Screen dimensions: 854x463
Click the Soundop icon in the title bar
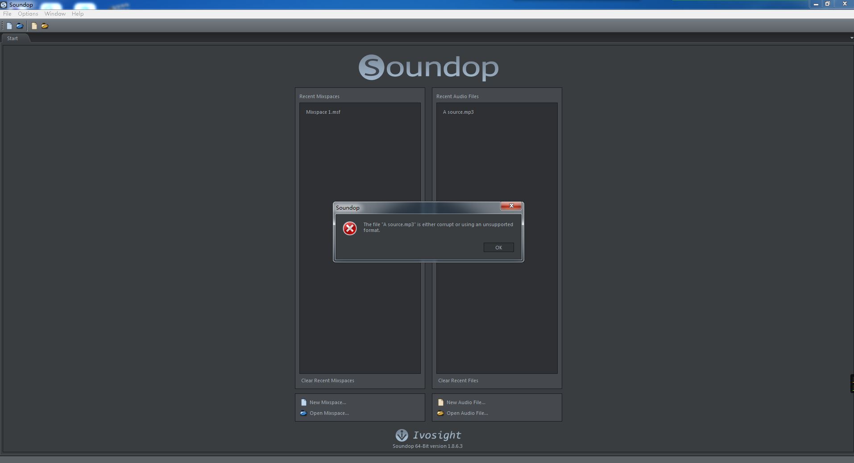click(x=4, y=4)
